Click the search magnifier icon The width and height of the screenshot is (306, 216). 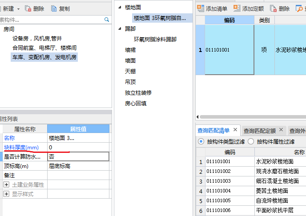[x=107, y=20]
